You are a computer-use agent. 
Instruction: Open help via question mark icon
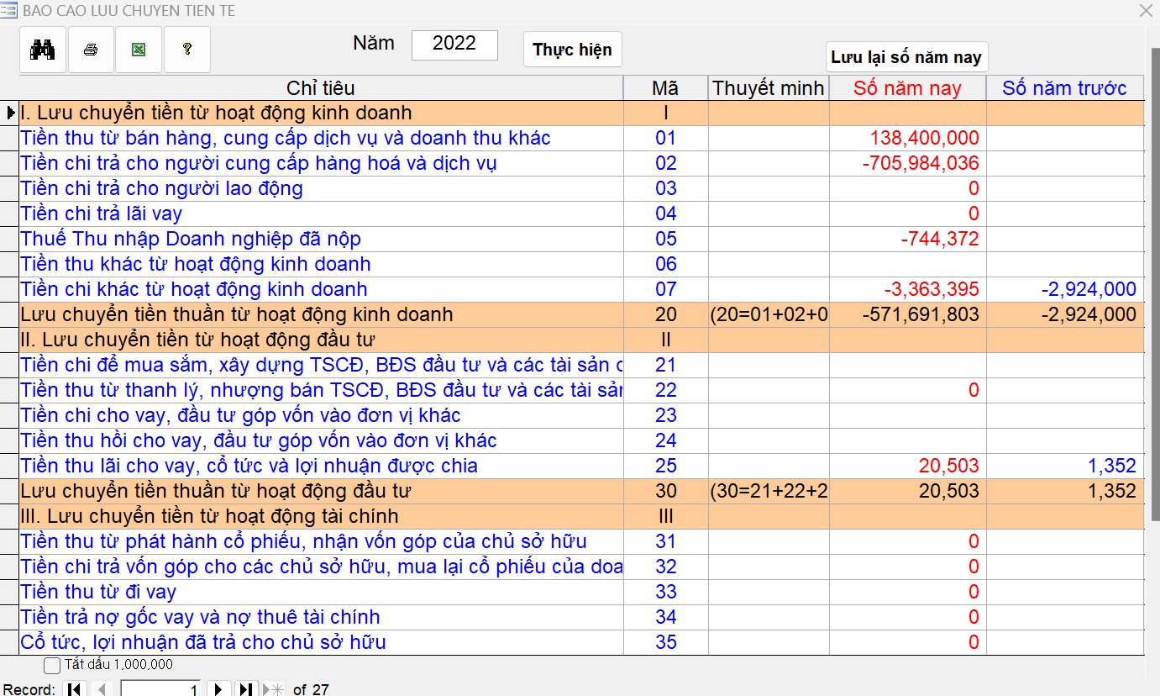point(186,50)
